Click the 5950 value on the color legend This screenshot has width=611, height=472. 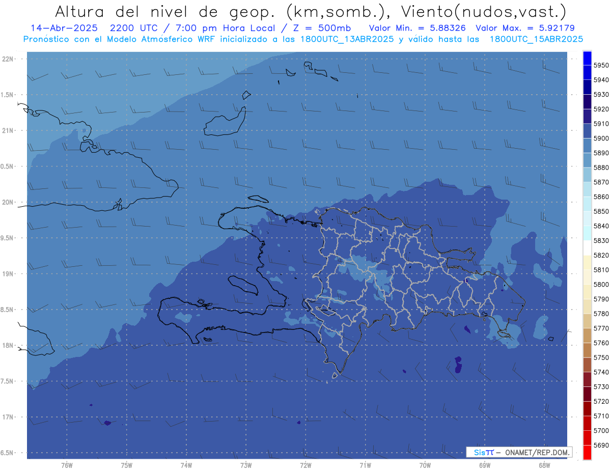[601, 66]
